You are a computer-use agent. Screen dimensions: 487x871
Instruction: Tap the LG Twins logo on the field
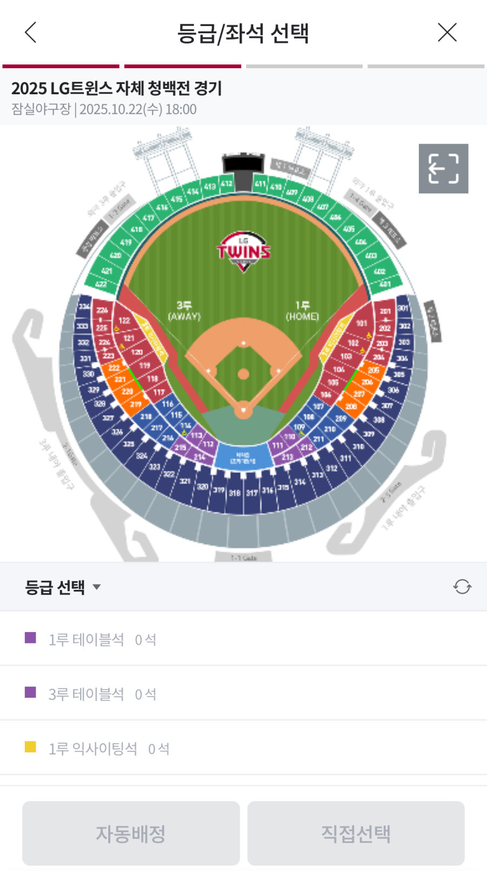pos(243,251)
